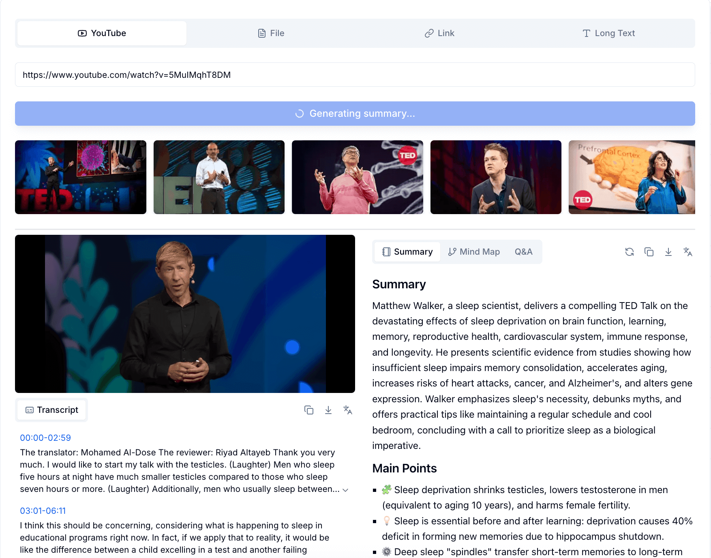Viewport: 711px width, 558px height.
Task: Download the summary
Action: (x=668, y=252)
